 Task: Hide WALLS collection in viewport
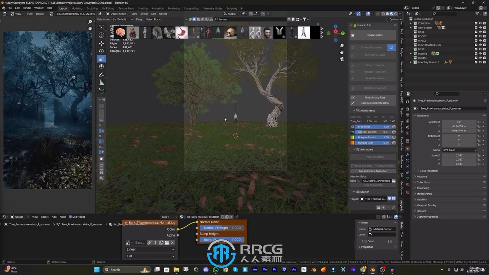tap(480, 40)
